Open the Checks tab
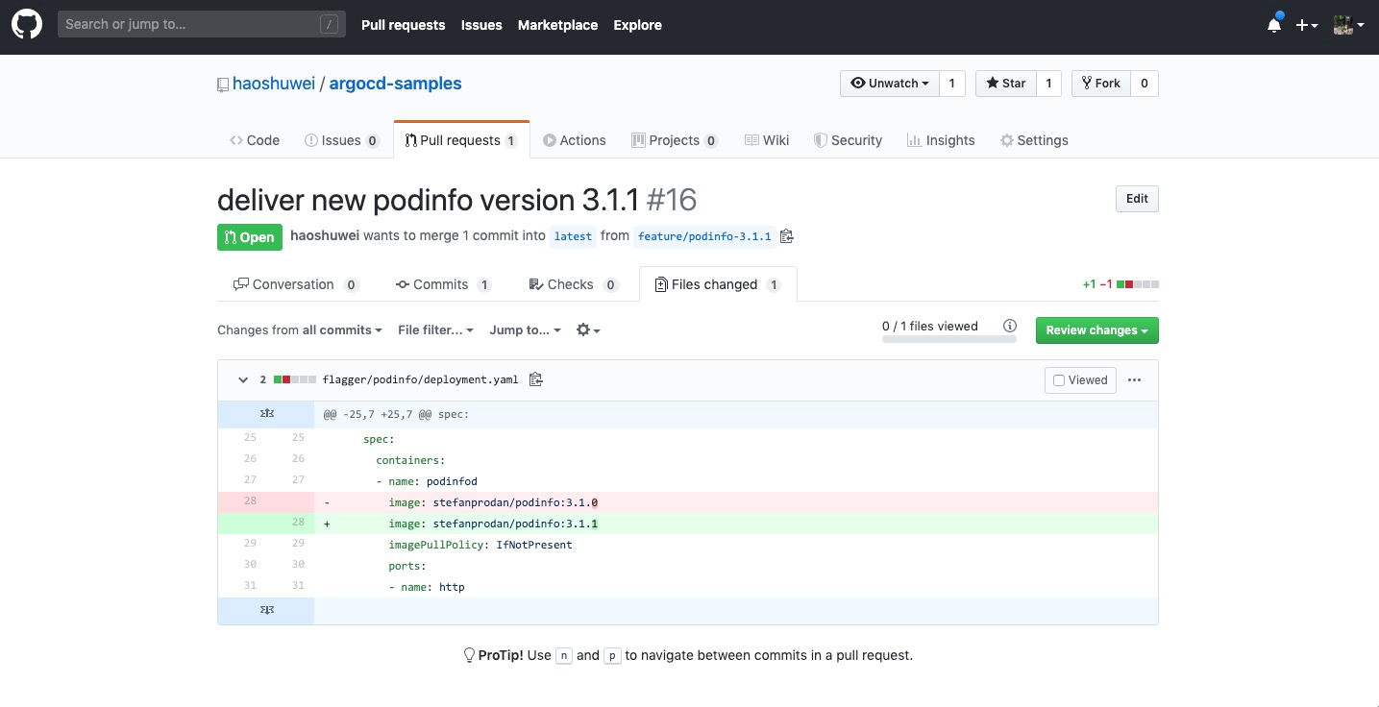 (574, 284)
